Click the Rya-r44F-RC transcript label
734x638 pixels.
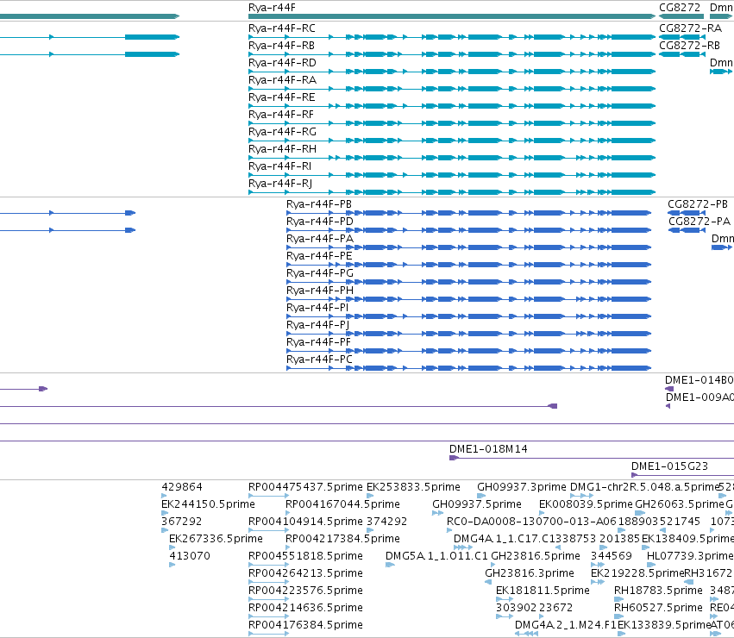[x=282, y=28]
